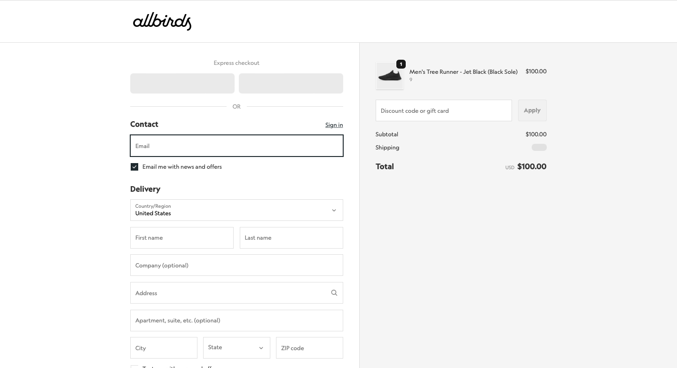The width and height of the screenshot is (677, 368).
Task: Click the Last name field
Action: (x=291, y=238)
